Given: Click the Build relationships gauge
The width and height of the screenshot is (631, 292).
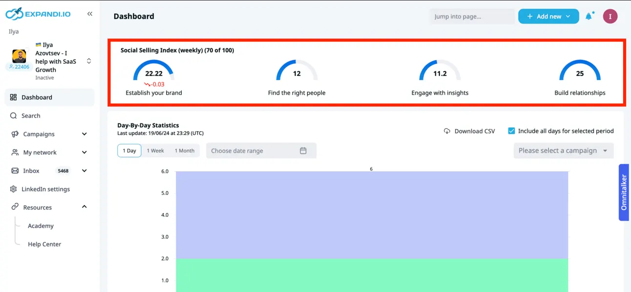Looking at the screenshot, I should (580, 71).
